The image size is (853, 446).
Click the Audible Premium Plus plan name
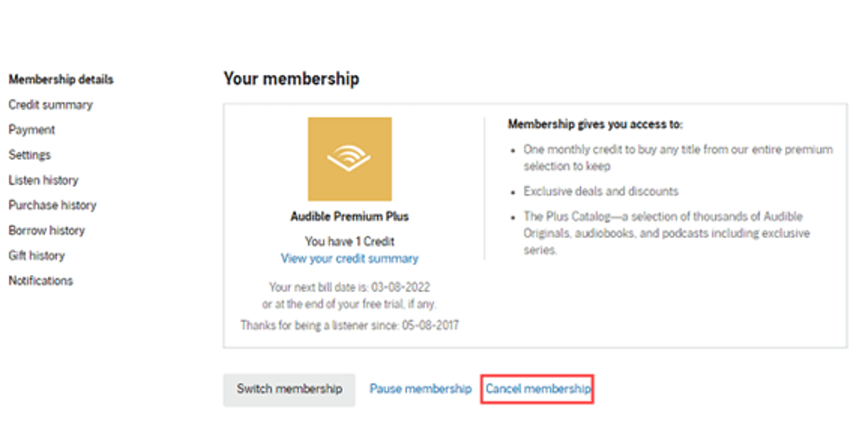349,217
